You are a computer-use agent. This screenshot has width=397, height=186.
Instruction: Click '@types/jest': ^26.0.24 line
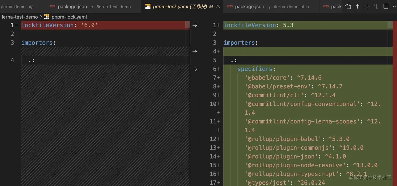285,182
